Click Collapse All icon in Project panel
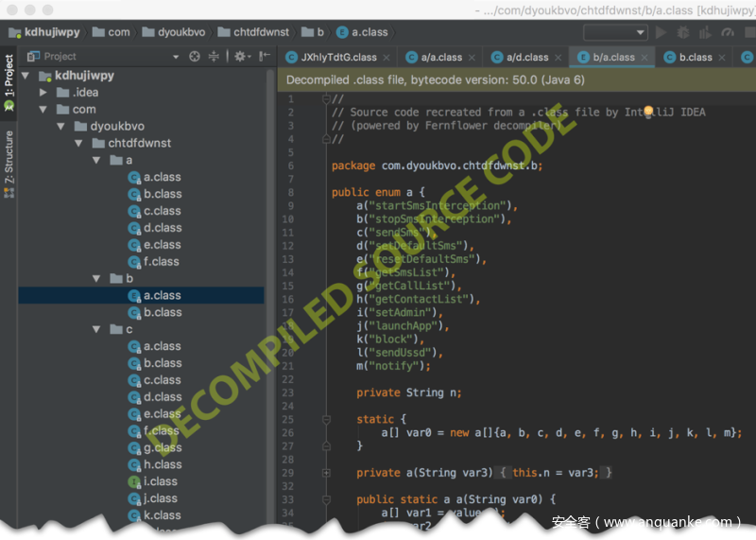Viewport: 756px width, 540px height. (214, 57)
